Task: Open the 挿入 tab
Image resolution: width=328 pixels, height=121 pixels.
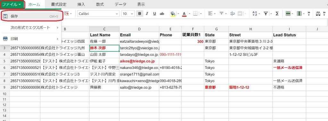Action: click(x=81, y=4)
